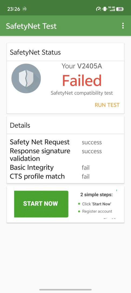Run the SafetyNet test again
Image resolution: width=131 pixels, height=293 pixels.
107,105
